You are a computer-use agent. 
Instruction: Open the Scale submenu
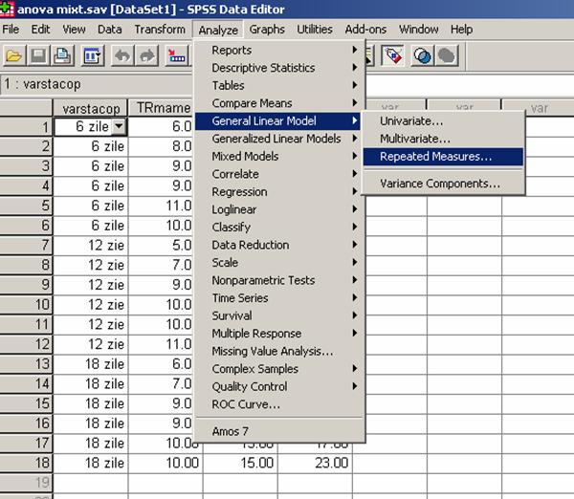point(278,262)
